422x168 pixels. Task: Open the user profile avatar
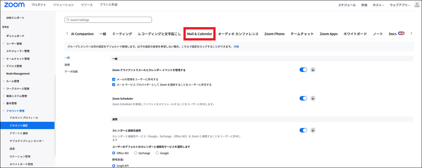click(x=417, y=5)
